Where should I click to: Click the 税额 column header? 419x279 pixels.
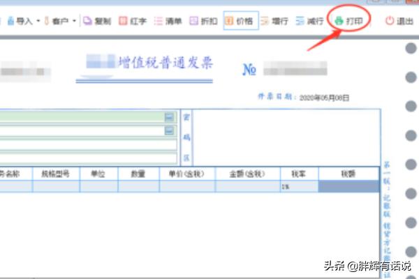tap(348, 174)
